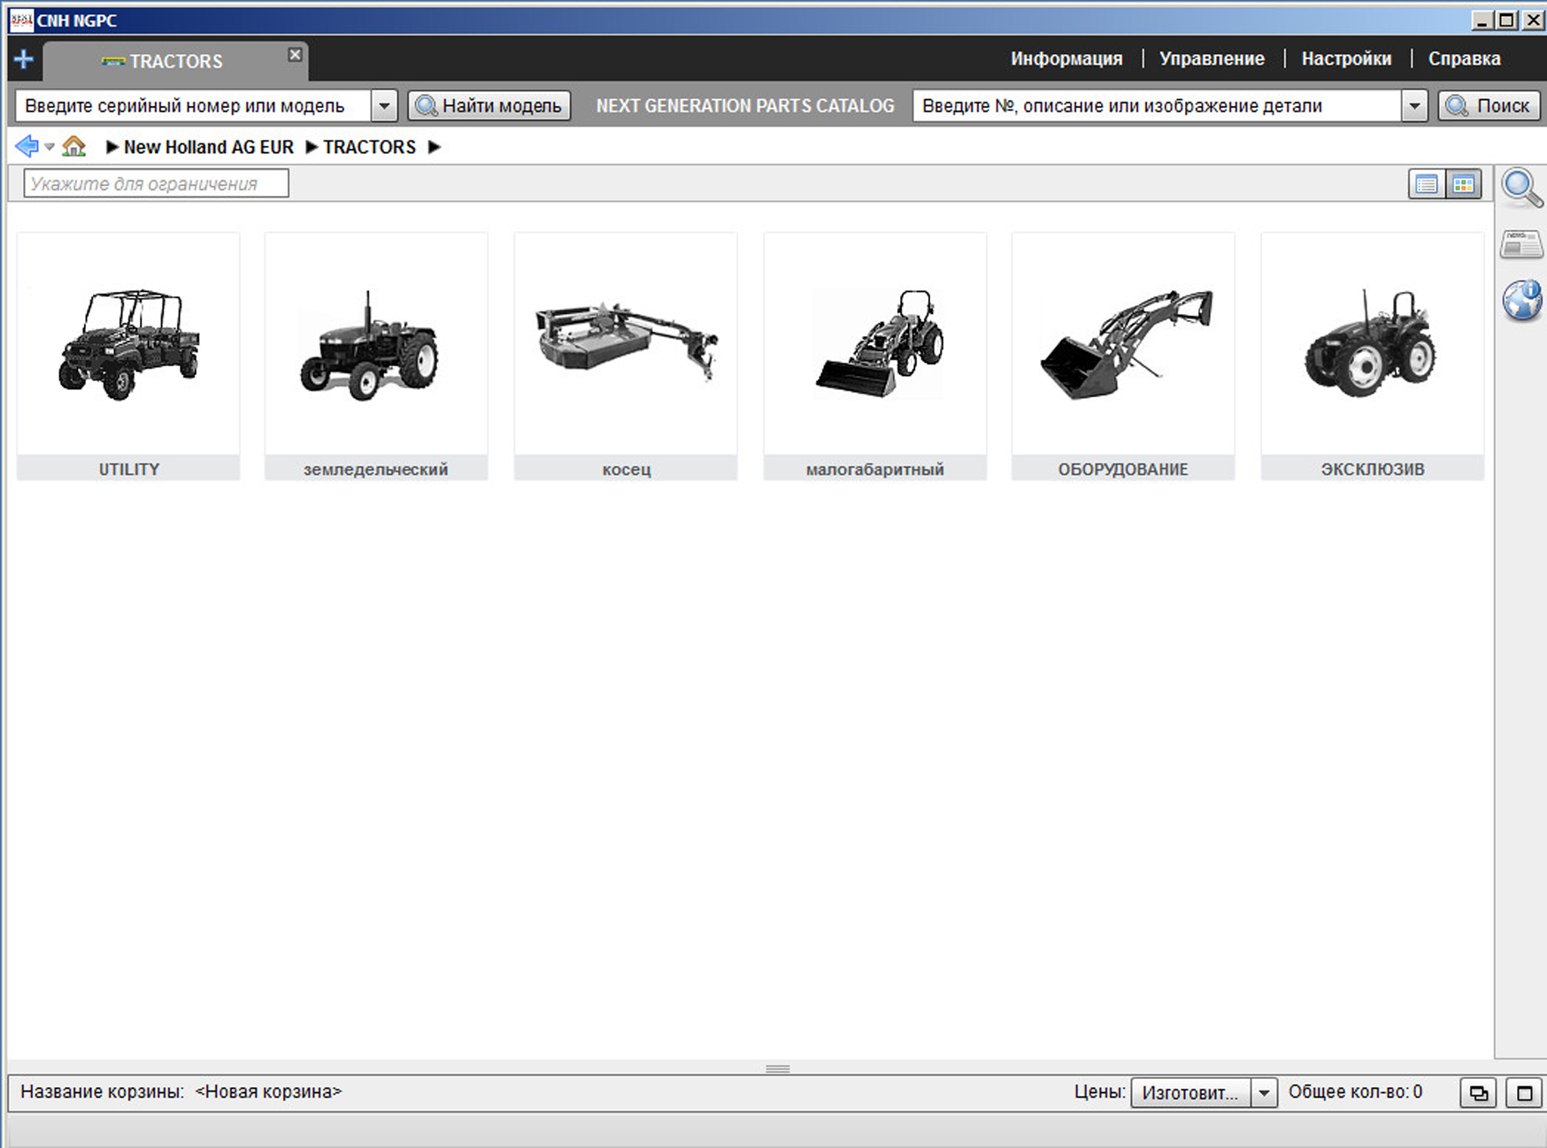Click the blue back arrow icon
The width and height of the screenshot is (1547, 1148).
point(27,146)
